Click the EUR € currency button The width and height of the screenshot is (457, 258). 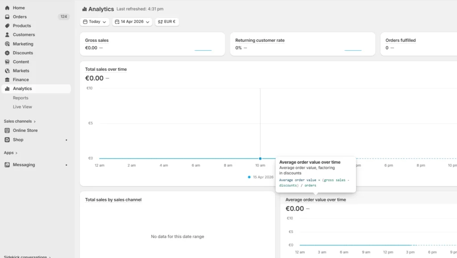(167, 22)
